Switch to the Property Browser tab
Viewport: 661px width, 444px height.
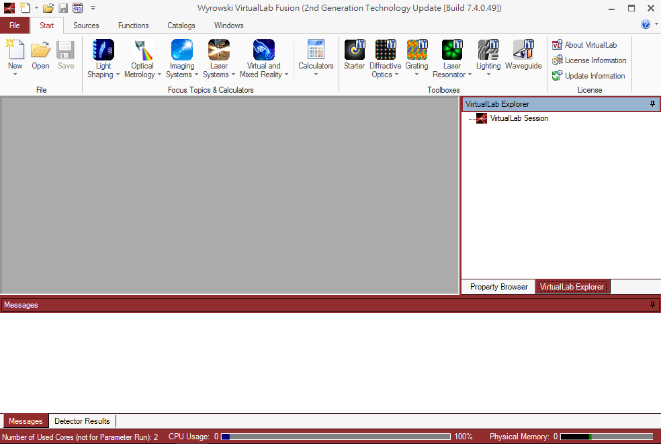click(498, 287)
